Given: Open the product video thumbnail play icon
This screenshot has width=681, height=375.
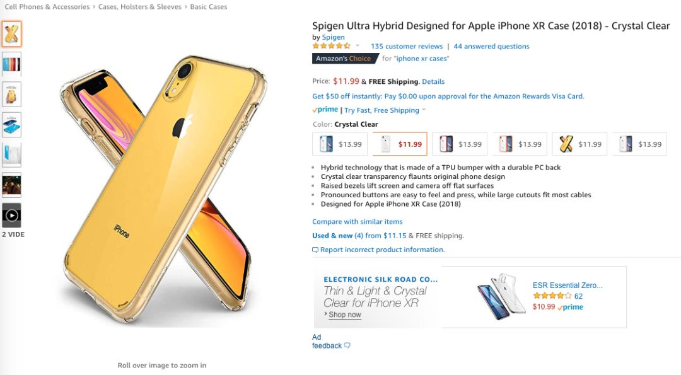Looking at the screenshot, I should point(12,216).
